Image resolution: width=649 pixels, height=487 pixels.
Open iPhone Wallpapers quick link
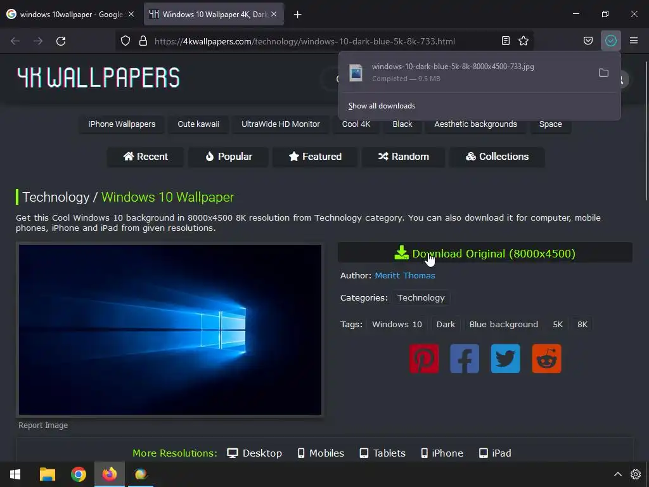122,124
